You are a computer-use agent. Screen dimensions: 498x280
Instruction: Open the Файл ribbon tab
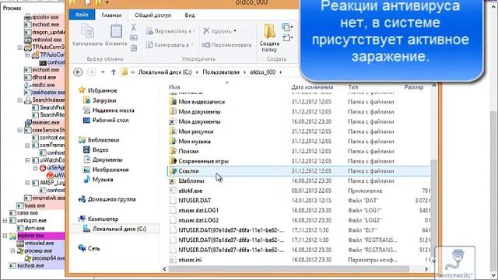tap(82, 15)
